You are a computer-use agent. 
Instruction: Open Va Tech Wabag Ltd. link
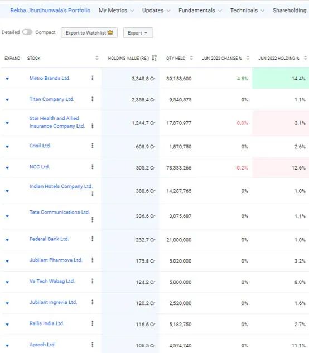[52, 281]
